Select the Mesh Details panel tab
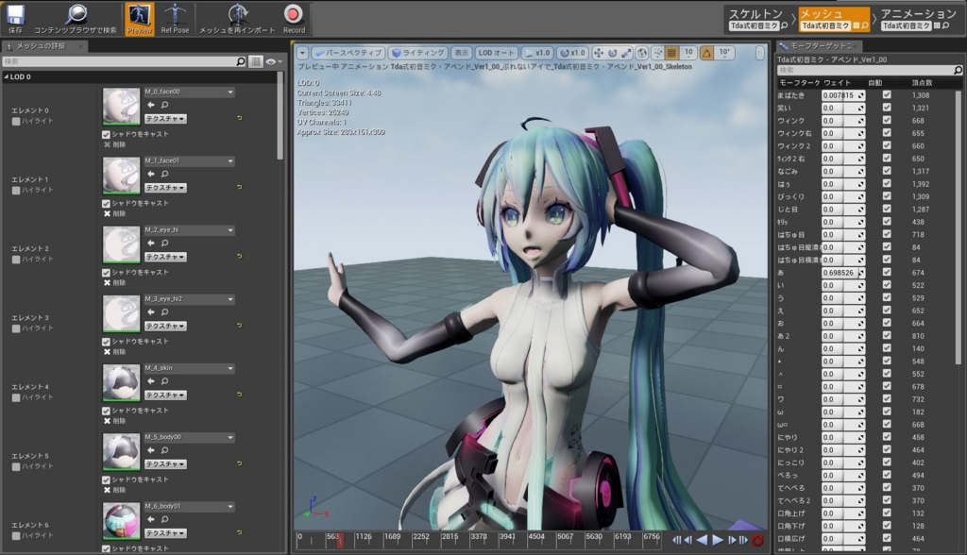967x555 pixels. click(45, 46)
